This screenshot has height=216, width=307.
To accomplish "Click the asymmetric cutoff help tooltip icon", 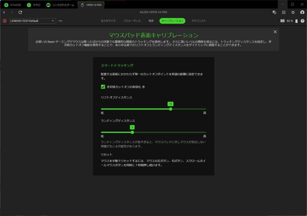I will click(x=143, y=87).
